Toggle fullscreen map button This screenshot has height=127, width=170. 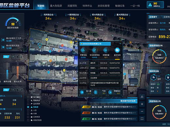pos(142,119)
